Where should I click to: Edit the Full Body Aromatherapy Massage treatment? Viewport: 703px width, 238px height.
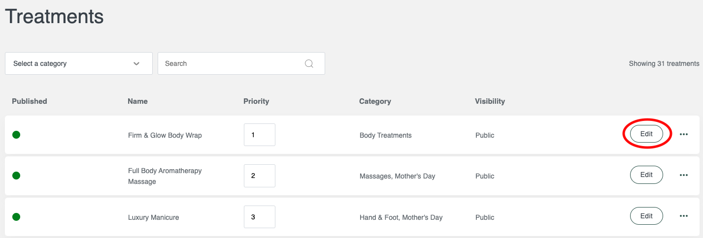(x=646, y=175)
